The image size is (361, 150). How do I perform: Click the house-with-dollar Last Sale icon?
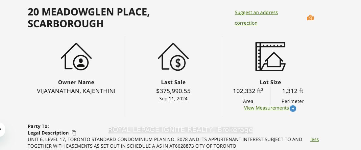pos(173,57)
